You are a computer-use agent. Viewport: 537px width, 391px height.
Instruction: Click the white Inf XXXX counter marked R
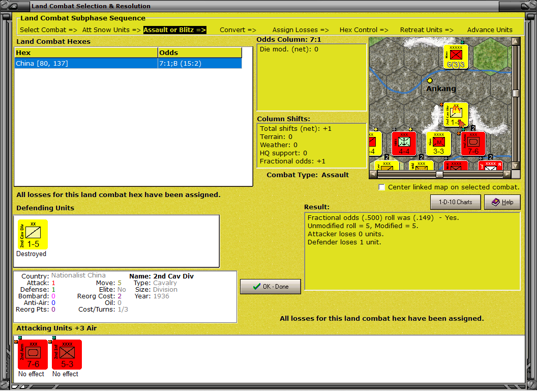490,165
